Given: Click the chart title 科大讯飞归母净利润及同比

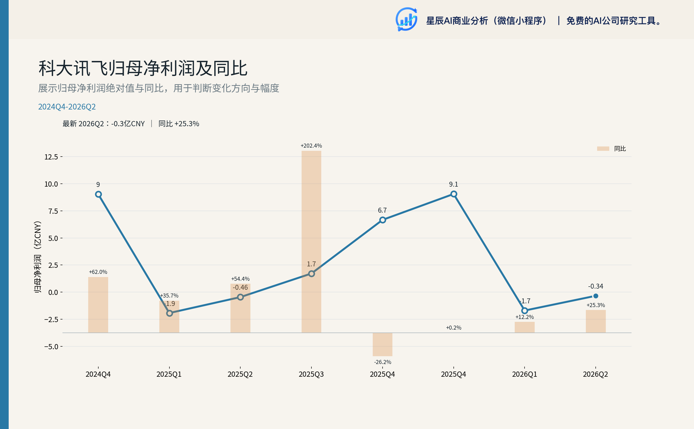Looking at the screenshot, I should pyautogui.click(x=143, y=68).
